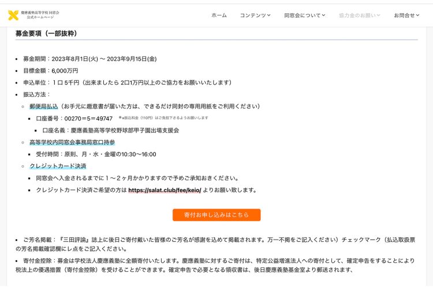Open the https://salat.club/fee/keio/ link
The height and width of the screenshot is (288, 433).
point(165,190)
